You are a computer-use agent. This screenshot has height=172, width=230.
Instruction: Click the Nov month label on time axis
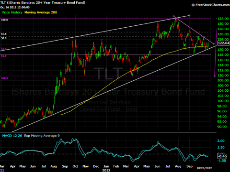click(x=86, y=166)
